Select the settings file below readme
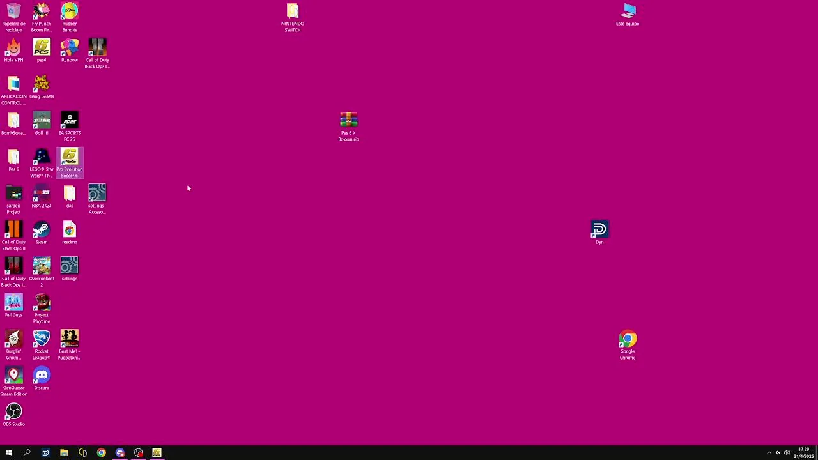The image size is (818, 460). [70, 270]
